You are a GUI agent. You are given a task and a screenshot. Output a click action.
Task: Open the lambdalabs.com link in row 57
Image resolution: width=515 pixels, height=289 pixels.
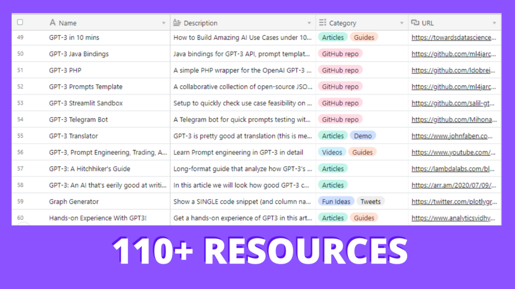(453, 168)
